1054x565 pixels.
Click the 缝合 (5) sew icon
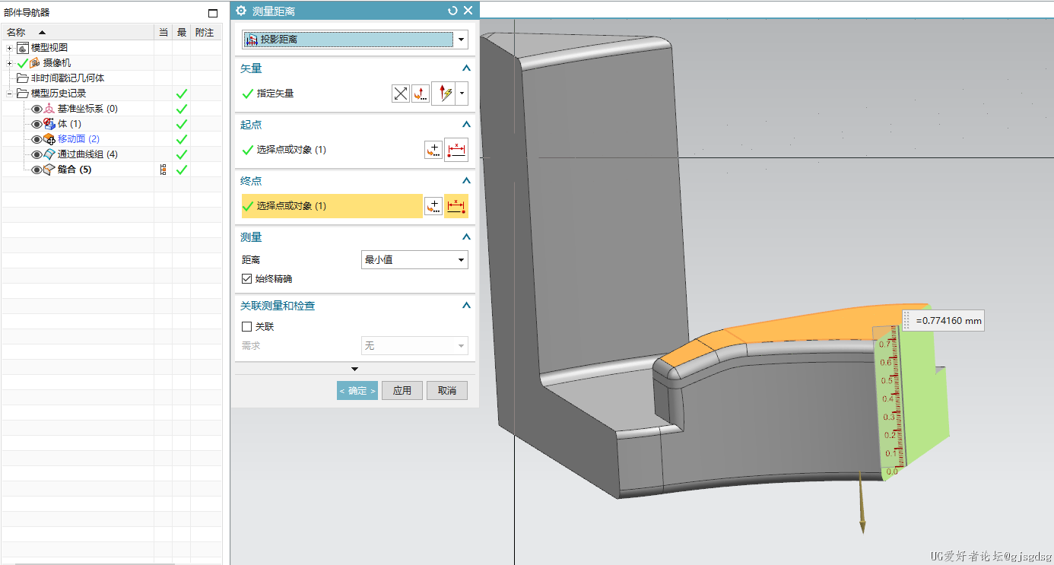point(49,170)
